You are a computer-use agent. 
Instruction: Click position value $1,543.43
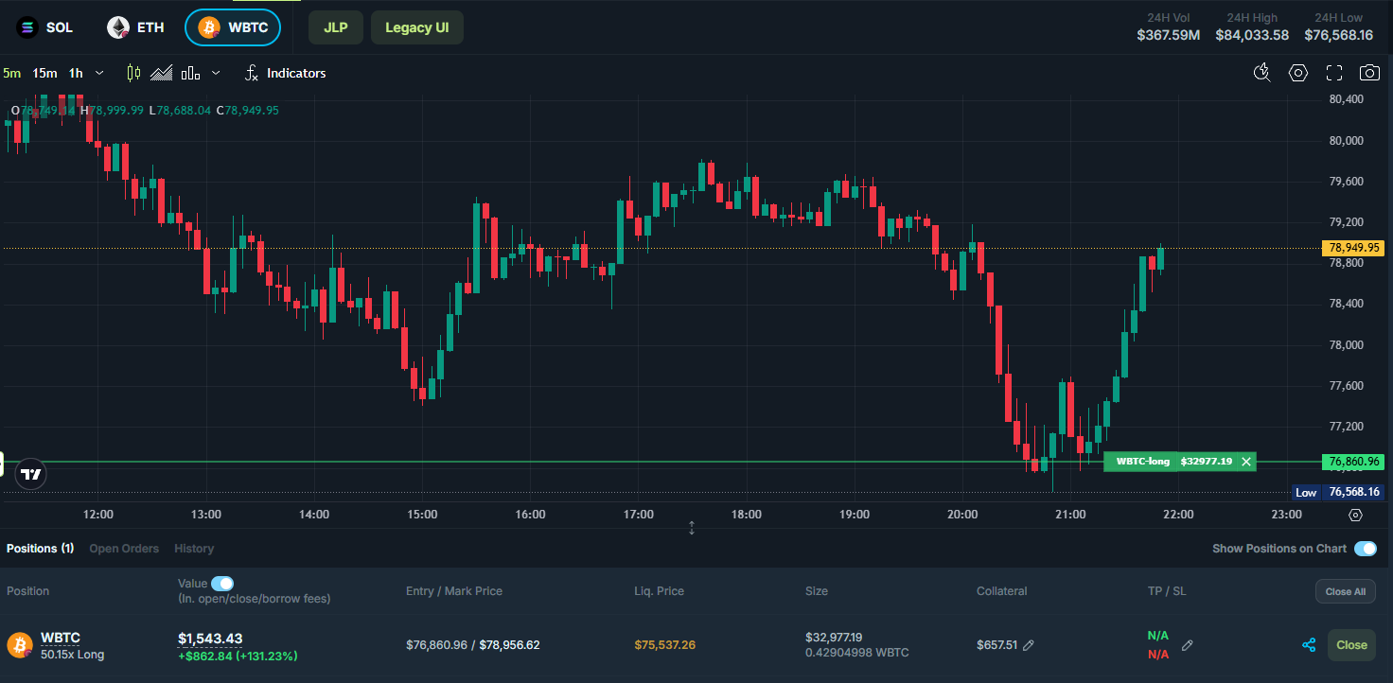pos(210,639)
